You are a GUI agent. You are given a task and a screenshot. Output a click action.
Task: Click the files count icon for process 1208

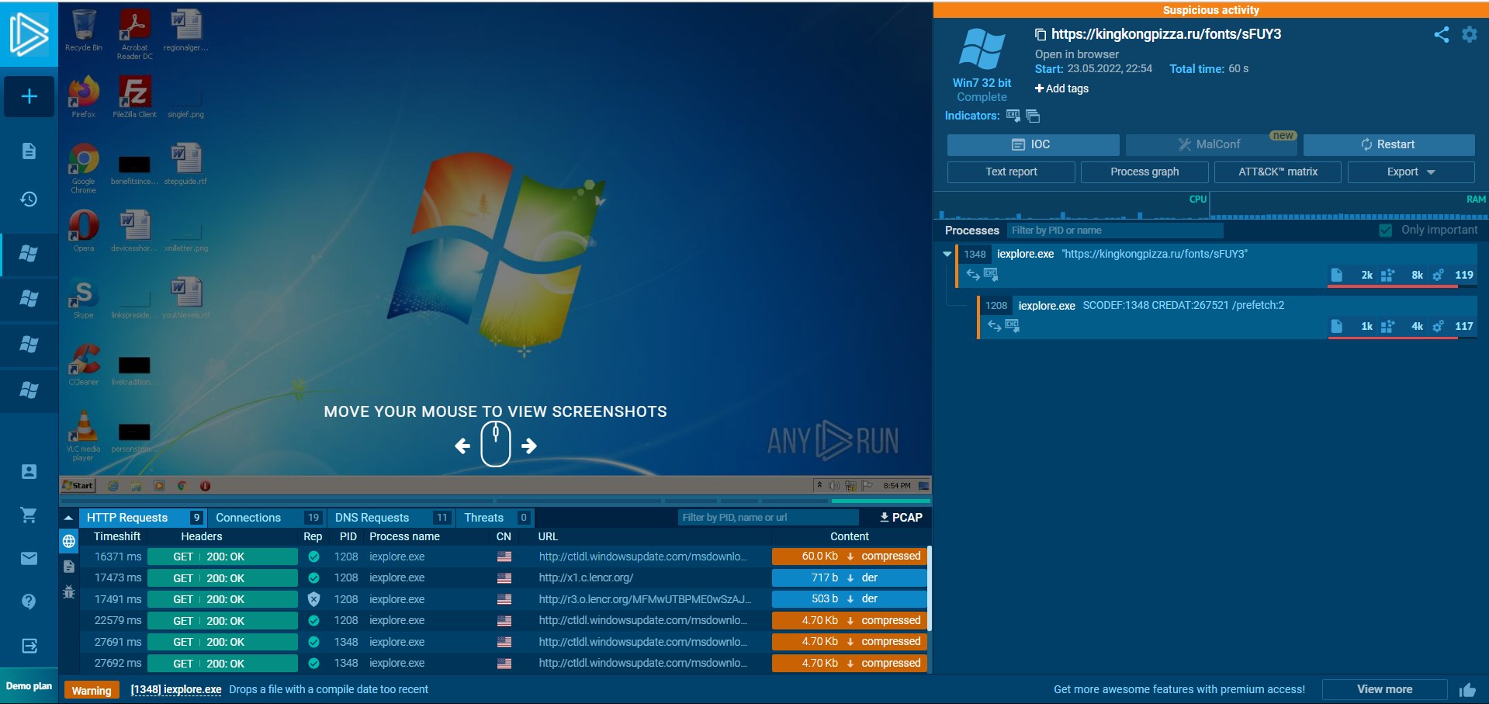1336,326
